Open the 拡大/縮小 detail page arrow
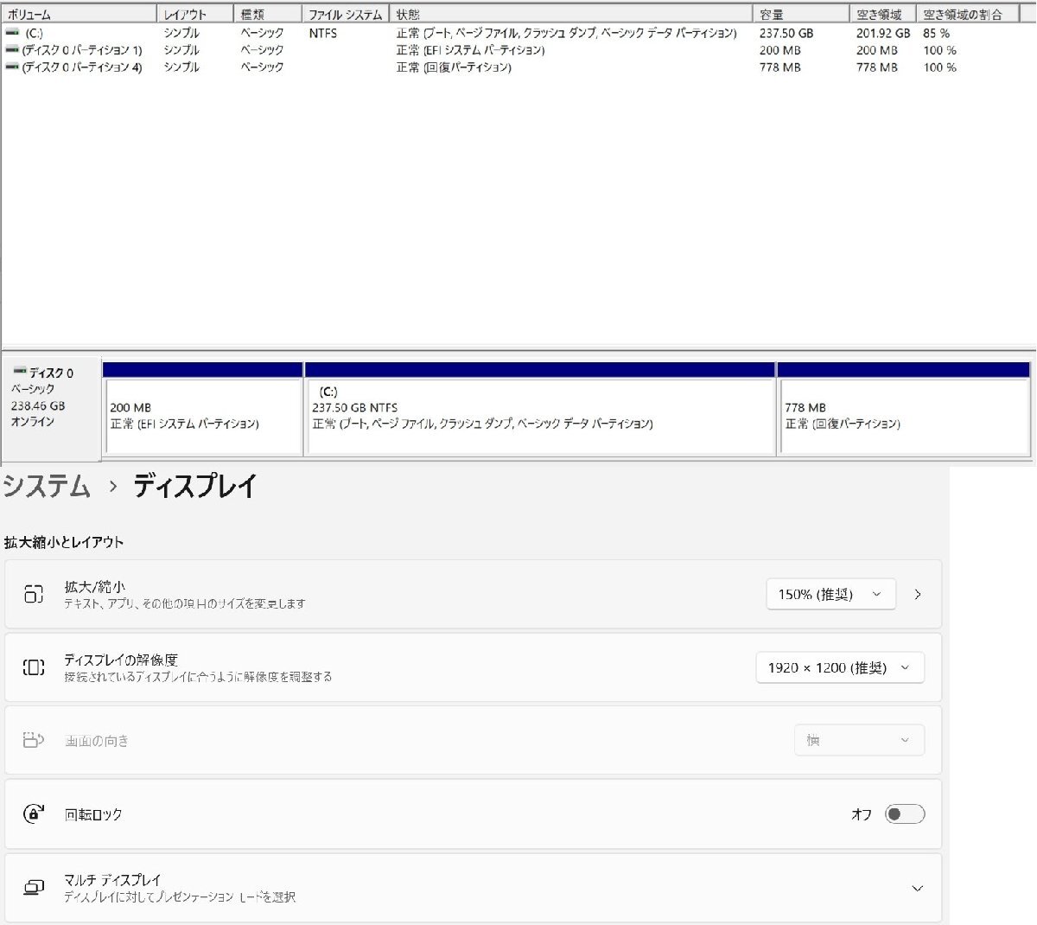Image resolution: width=1037 pixels, height=925 pixels. (918, 594)
